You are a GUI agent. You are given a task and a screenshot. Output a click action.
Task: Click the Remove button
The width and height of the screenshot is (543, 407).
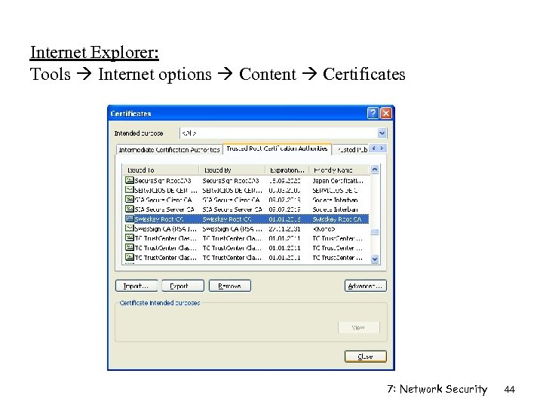click(x=230, y=286)
